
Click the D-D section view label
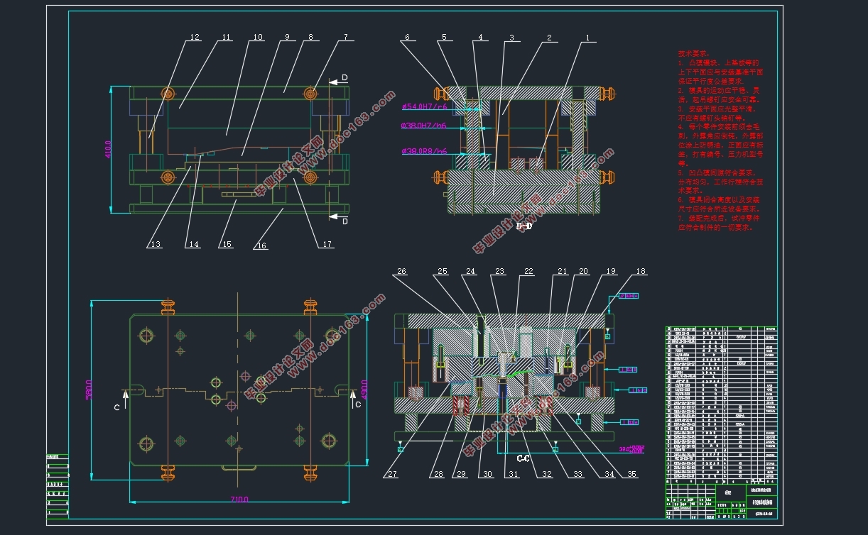click(524, 226)
